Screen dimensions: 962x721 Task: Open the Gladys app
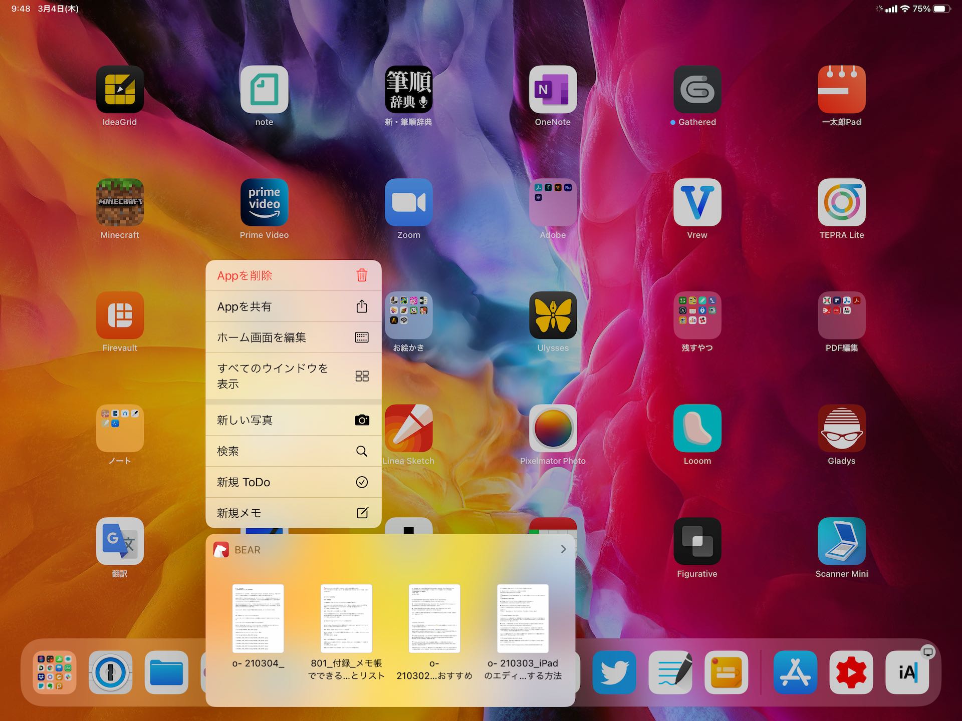click(841, 428)
